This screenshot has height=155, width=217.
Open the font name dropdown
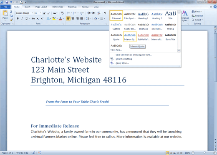point(33,13)
